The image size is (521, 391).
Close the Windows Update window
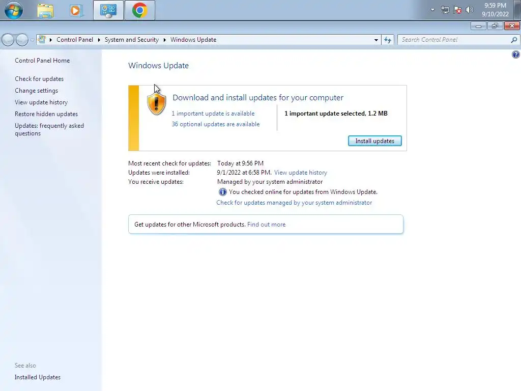tap(512, 26)
